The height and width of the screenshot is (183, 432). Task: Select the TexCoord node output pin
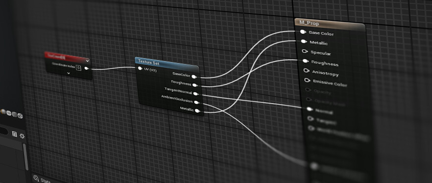point(87,68)
